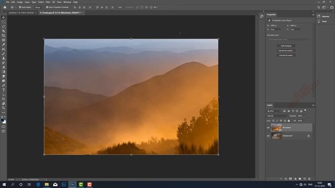This screenshot has height=188, width=335.
Task: Toggle lock position icon
Action: [x=281, y=121]
